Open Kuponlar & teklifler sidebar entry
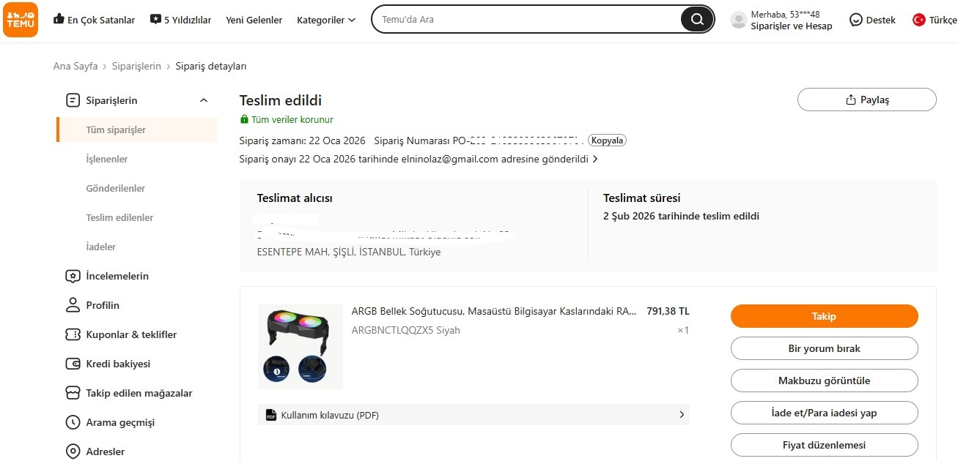The width and height of the screenshot is (958, 461). [131, 334]
